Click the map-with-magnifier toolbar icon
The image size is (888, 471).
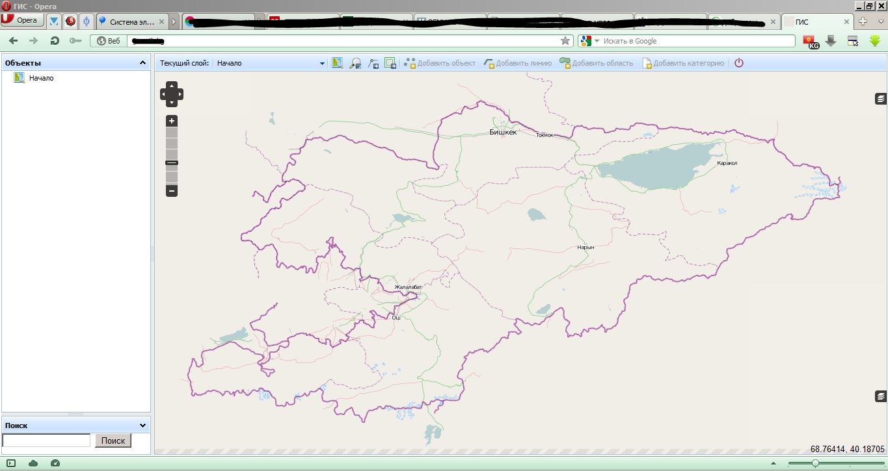point(337,63)
